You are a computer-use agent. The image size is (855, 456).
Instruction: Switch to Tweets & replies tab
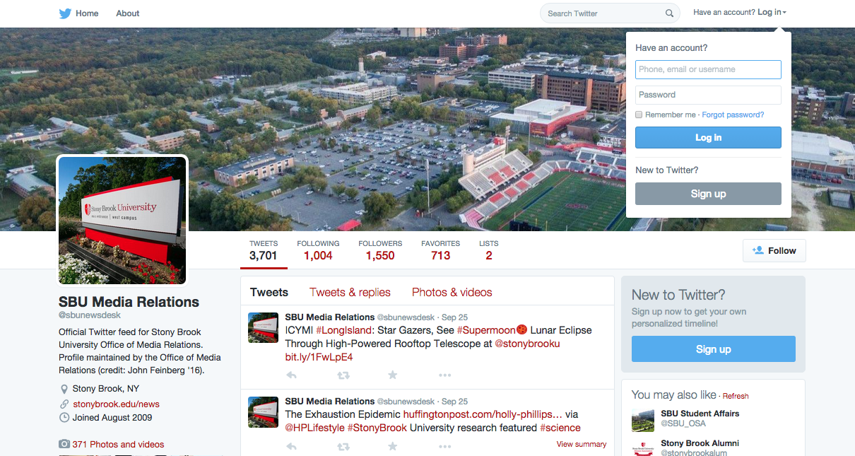click(x=350, y=292)
